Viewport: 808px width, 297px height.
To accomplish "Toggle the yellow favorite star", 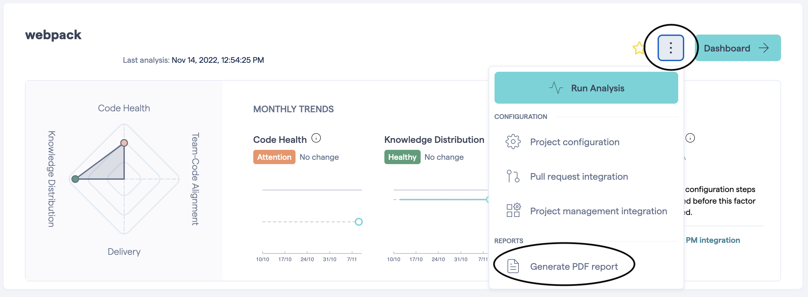I will (x=638, y=49).
